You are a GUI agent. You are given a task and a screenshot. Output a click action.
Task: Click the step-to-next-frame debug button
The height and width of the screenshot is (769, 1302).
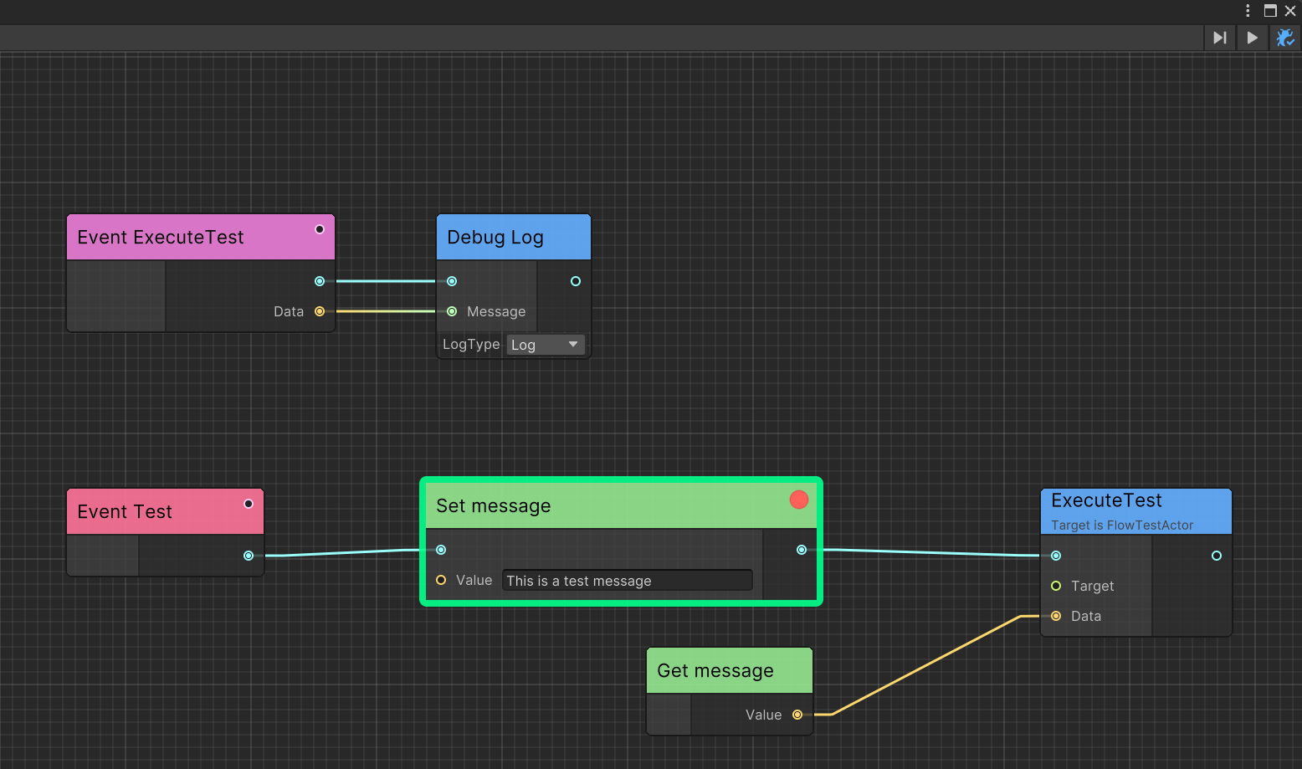[x=1220, y=38]
